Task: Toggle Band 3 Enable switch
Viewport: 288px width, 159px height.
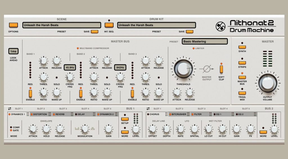Action: pos(132,93)
